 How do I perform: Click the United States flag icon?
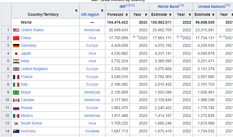[x=16, y=30]
